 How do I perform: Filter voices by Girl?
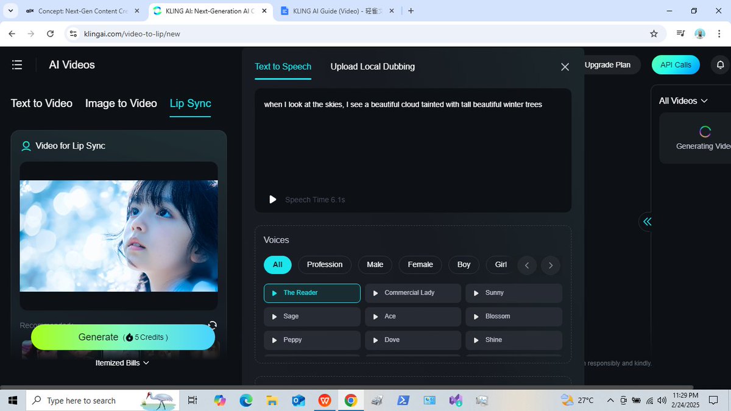coord(501,264)
